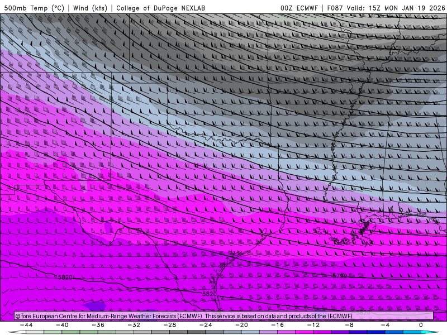Image resolution: width=447 pixels, height=335 pixels.
Task: Click the "F087" forecast hour text
Action: tap(336, 8)
